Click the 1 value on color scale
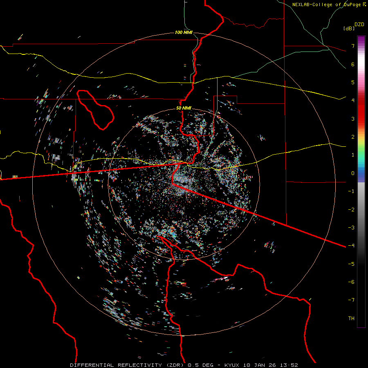The image size is (368, 368). pyautogui.click(x=353, y=155)
